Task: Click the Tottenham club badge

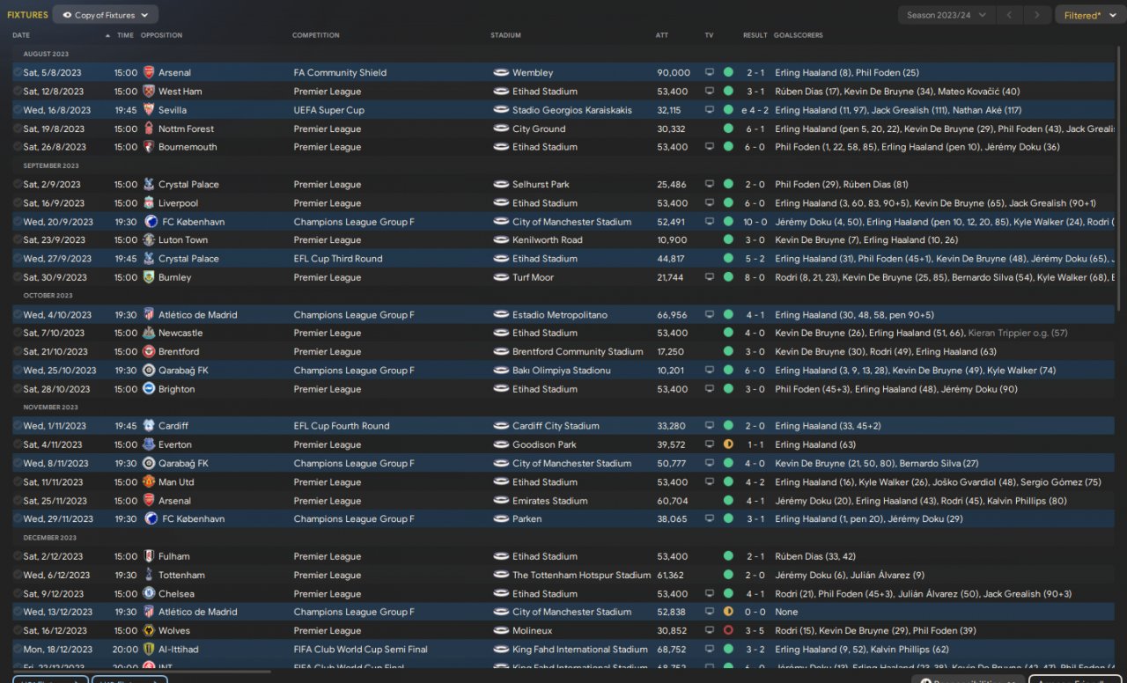Action: [149, 576]
